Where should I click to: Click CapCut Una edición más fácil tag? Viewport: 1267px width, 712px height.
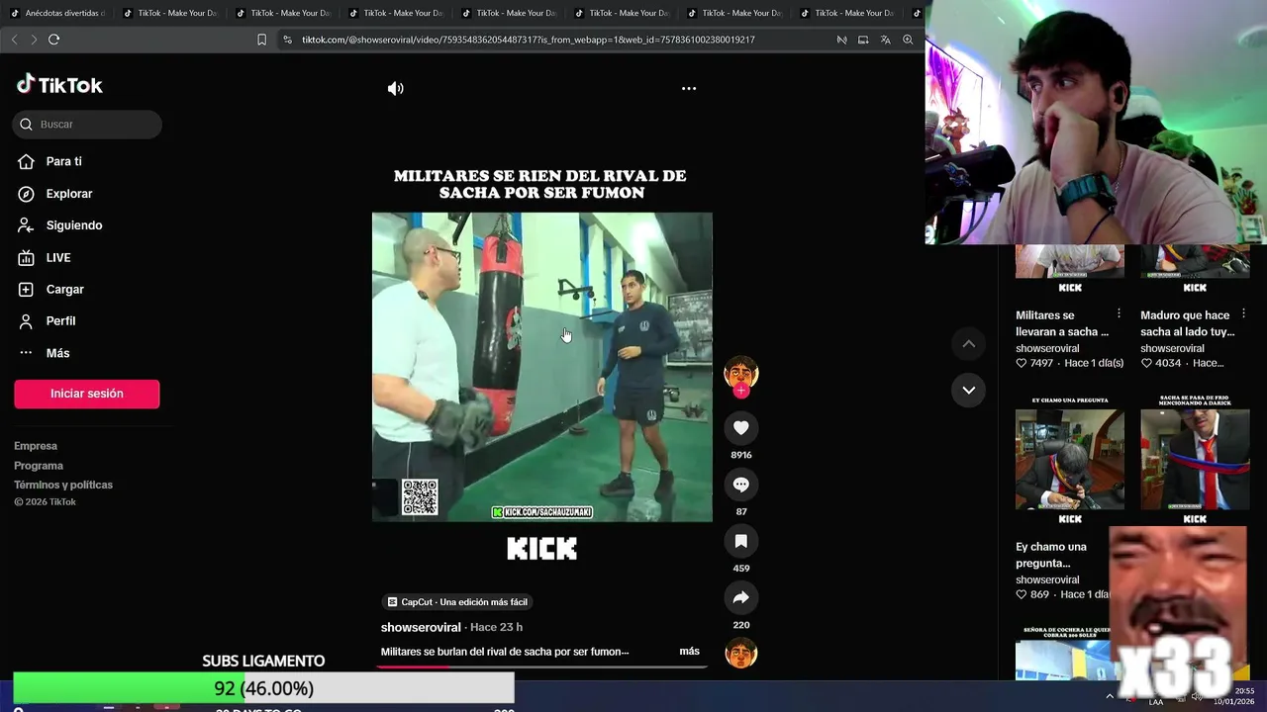coord(457,601)
